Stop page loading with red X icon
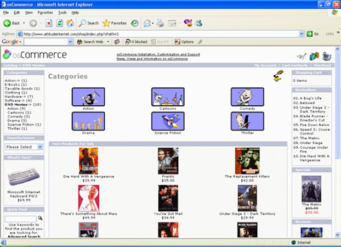 click(49, 23)
